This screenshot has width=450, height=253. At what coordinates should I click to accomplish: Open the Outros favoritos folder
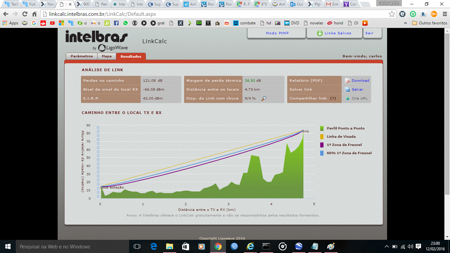pyautogui.click(x=430, y=23)
